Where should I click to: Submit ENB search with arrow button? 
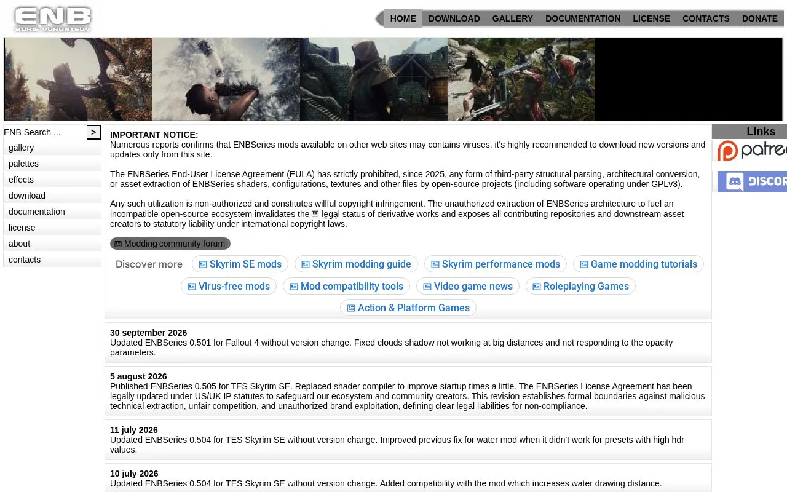pos(93,132)
